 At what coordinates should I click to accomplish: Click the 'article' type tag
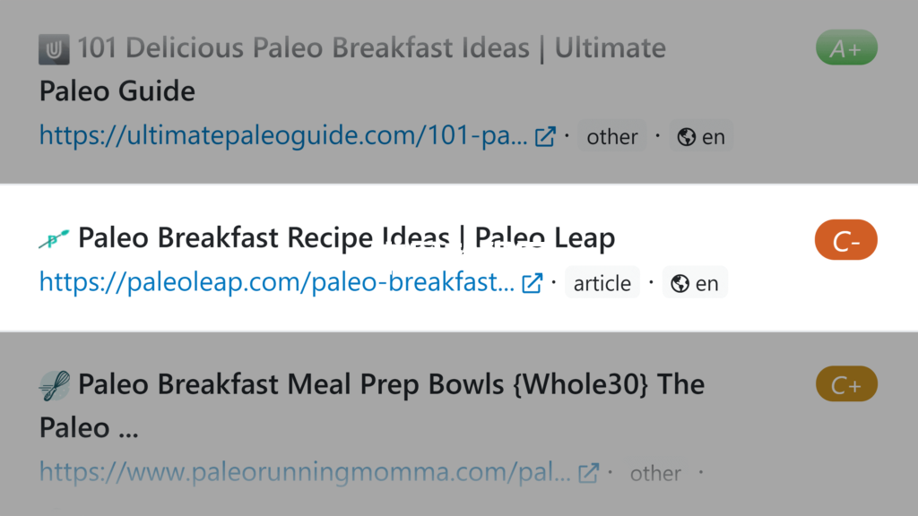[602, 283]
